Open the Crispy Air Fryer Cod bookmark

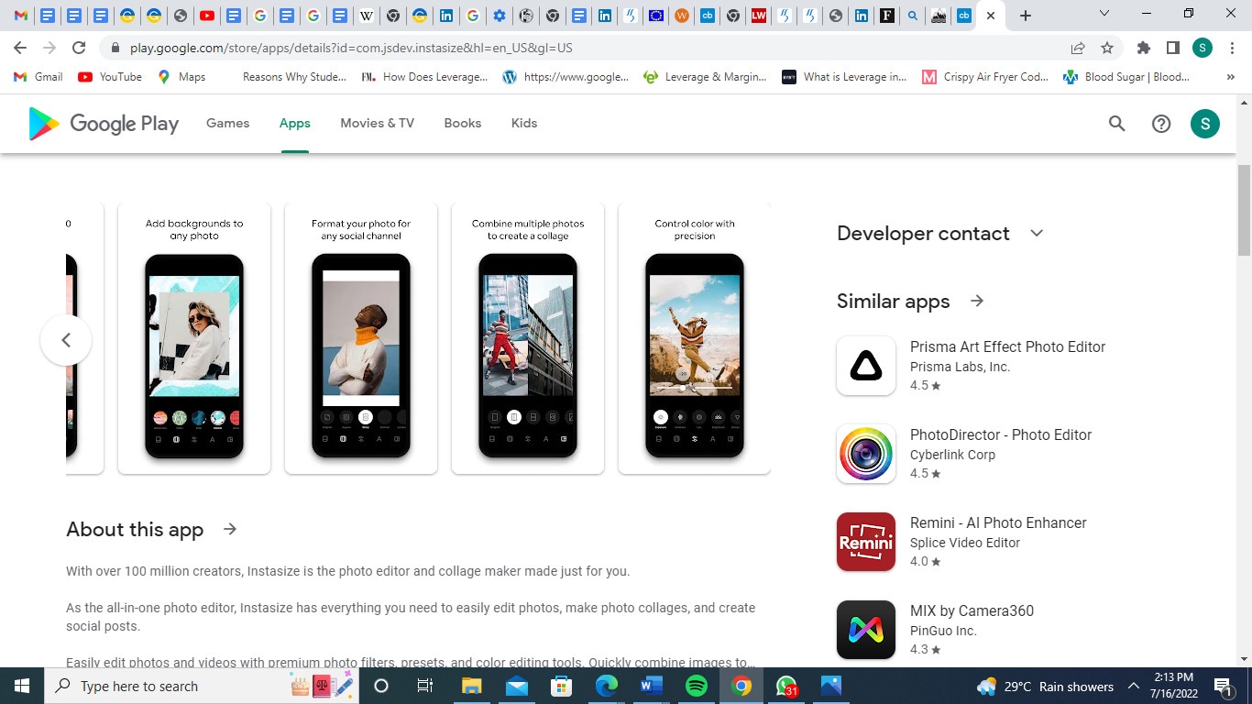pos(984,77)
